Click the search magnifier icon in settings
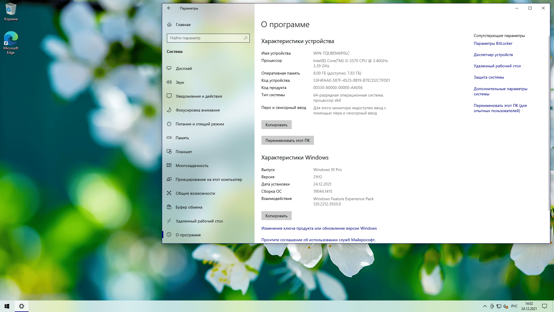 click(246, 38)
